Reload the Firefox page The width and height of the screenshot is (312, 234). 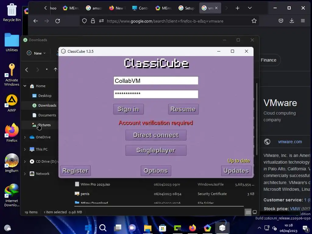(x=58, y=21)
